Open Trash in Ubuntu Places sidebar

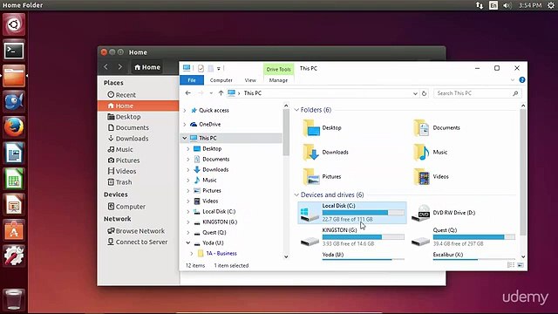[x=119, y=182]
